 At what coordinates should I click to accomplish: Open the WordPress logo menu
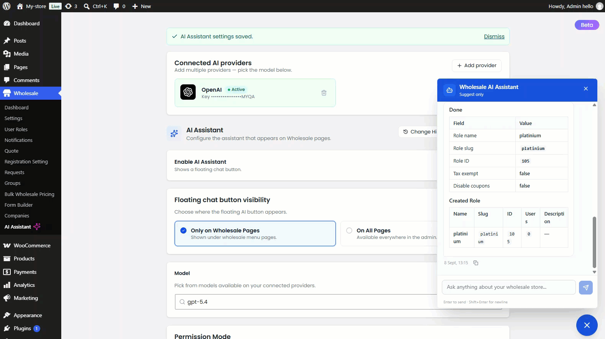pos(7,6)
